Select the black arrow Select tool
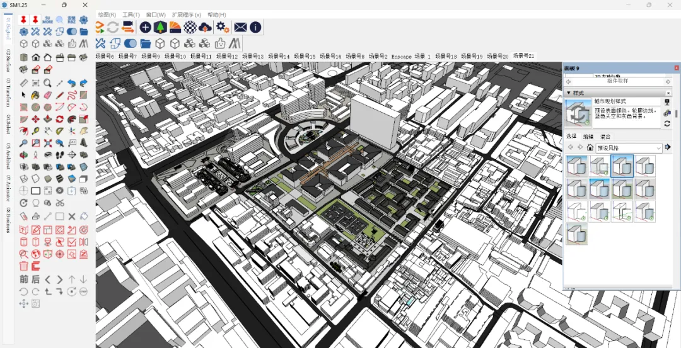 [23, 95]
